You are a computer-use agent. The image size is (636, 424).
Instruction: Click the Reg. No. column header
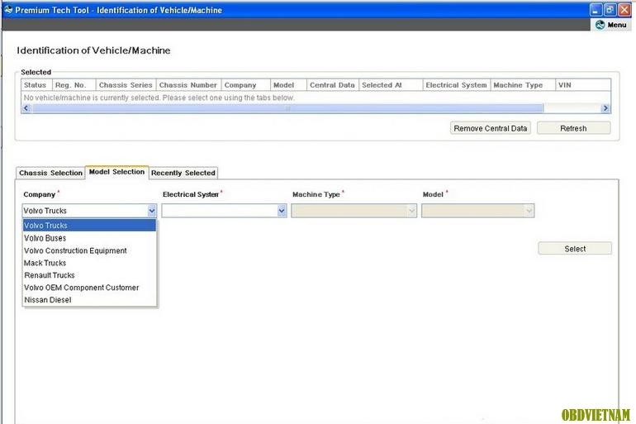(x=74, y=85)
